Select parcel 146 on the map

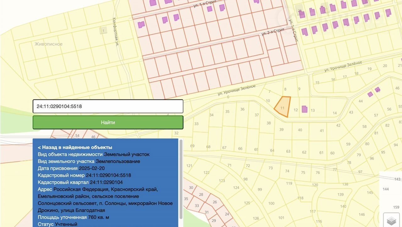pyautogui.click(x=362, y=214)
